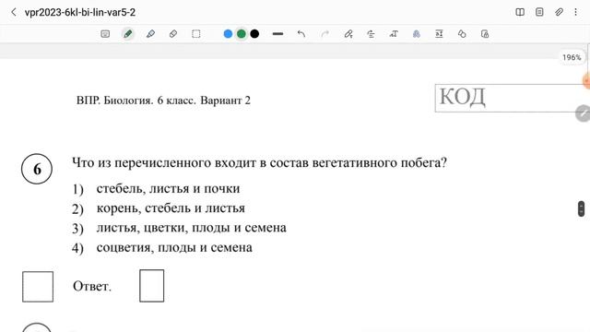Screen dimensions: 590x332
Task: Select the Eraser tool
Action: tap(173, 34)
